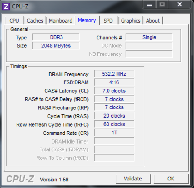Open the Graphics tab

pyautogui.click(x=131, y=21)
